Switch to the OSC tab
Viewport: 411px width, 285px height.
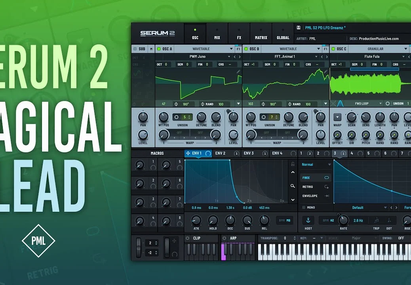coord(195,34)
